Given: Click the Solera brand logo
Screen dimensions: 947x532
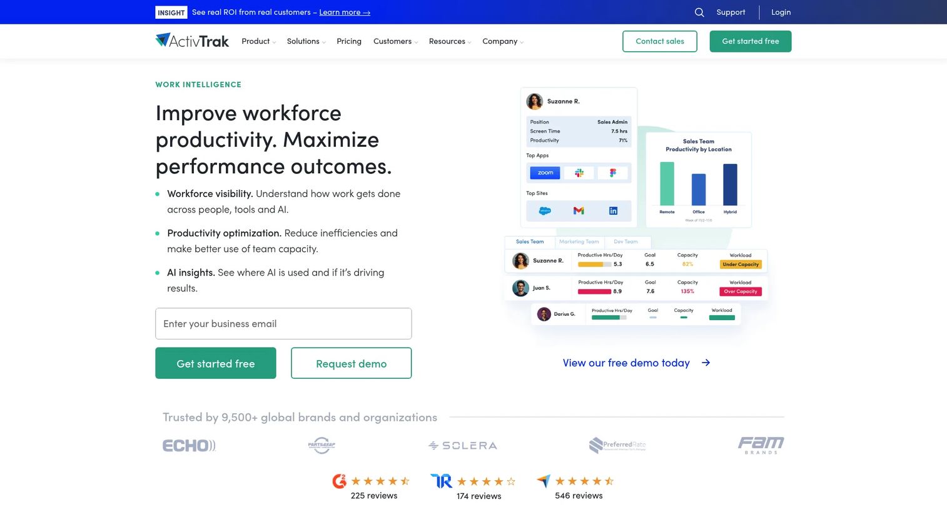Looking at the screenshot, I should [463, 446].
